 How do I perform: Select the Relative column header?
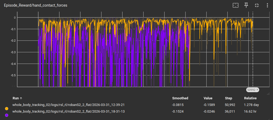pyautogui.click(x=250, y=98)
